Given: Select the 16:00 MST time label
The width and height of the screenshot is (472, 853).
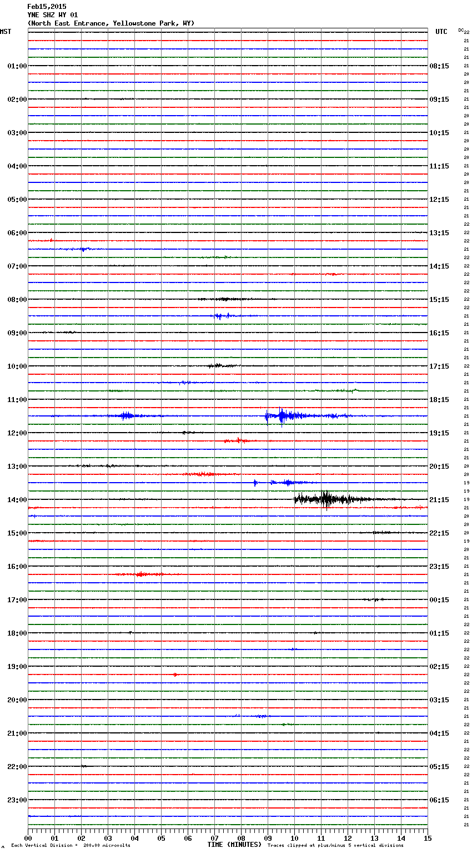Looking at the screenshot, I should point(17,567).
